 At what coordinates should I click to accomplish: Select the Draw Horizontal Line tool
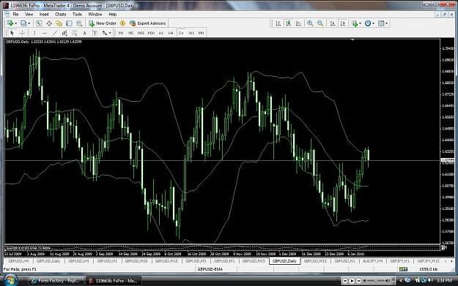[45, 33]
